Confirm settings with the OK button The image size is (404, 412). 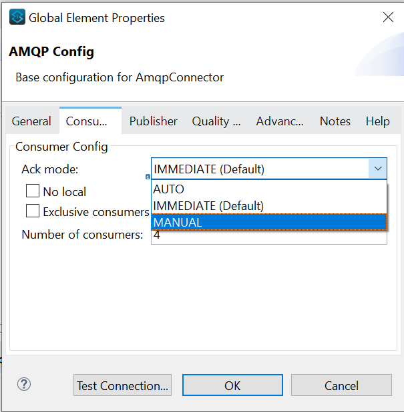click(232, 385)
